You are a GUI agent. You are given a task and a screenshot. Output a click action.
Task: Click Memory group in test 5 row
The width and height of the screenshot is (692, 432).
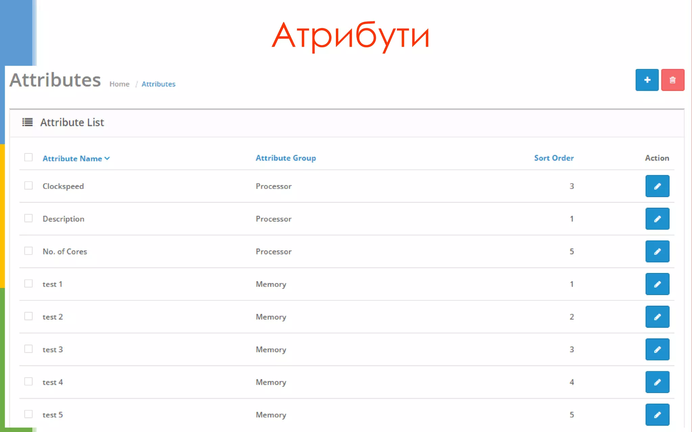[x=271, y=415]
